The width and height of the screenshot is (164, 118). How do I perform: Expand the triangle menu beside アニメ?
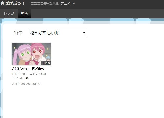(74, 4)
